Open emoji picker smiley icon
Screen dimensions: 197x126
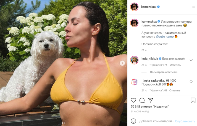pos(133,121)
